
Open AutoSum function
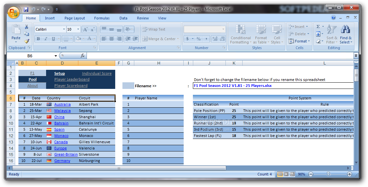click(x=318, y=27)
